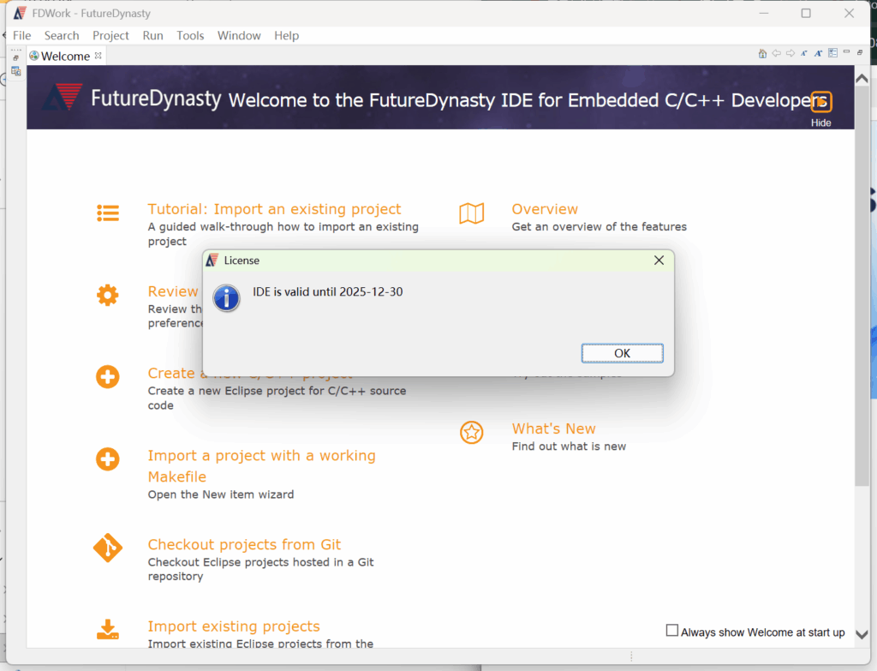Click the reduce font size icon

[804, 53]
